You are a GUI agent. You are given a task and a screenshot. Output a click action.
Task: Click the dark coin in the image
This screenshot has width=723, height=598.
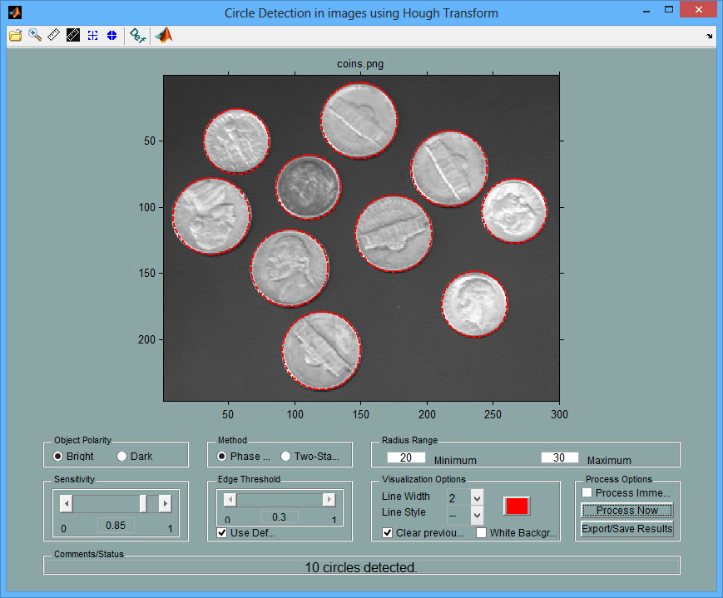[308, 187]
